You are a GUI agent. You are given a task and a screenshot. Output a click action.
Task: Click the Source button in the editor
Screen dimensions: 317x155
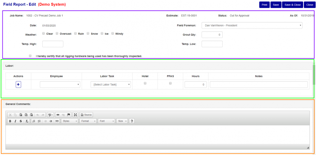86,115
